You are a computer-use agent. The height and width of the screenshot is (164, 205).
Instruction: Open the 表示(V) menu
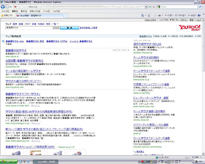click(x=24, y=11)
